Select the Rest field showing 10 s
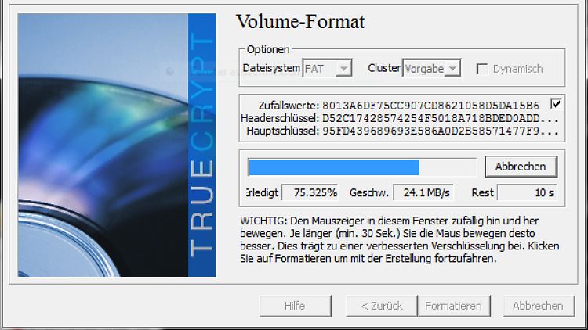The image size is (588, 330). tap(526, 192)
